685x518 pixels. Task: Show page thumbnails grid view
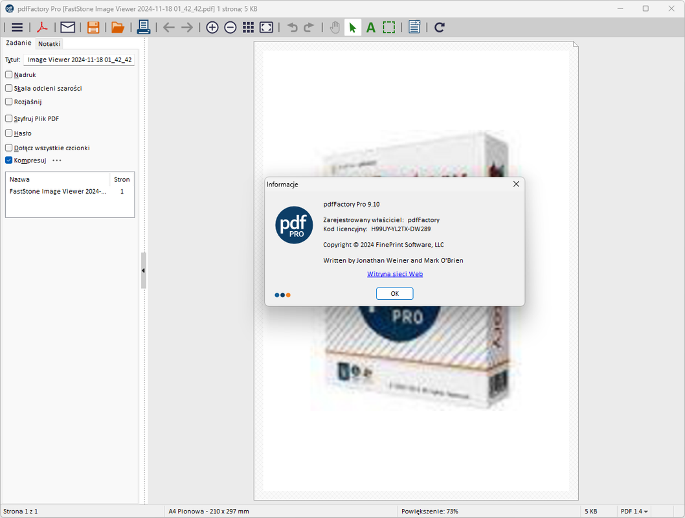pyautogui.click(x=248, y=27)
